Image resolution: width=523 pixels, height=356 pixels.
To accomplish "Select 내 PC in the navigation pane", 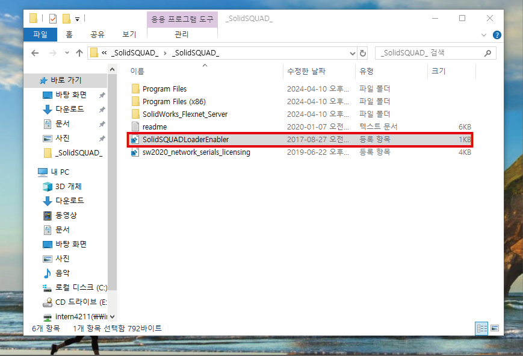I will pyautogui.click(x=60, y=172).
